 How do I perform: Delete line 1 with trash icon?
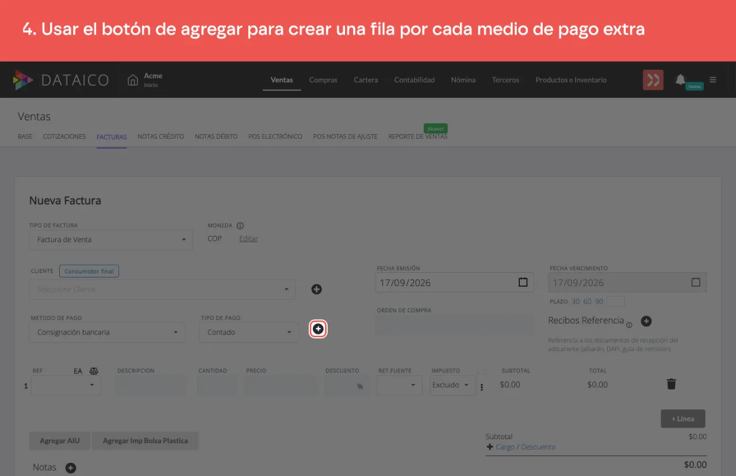pos(671,384)
